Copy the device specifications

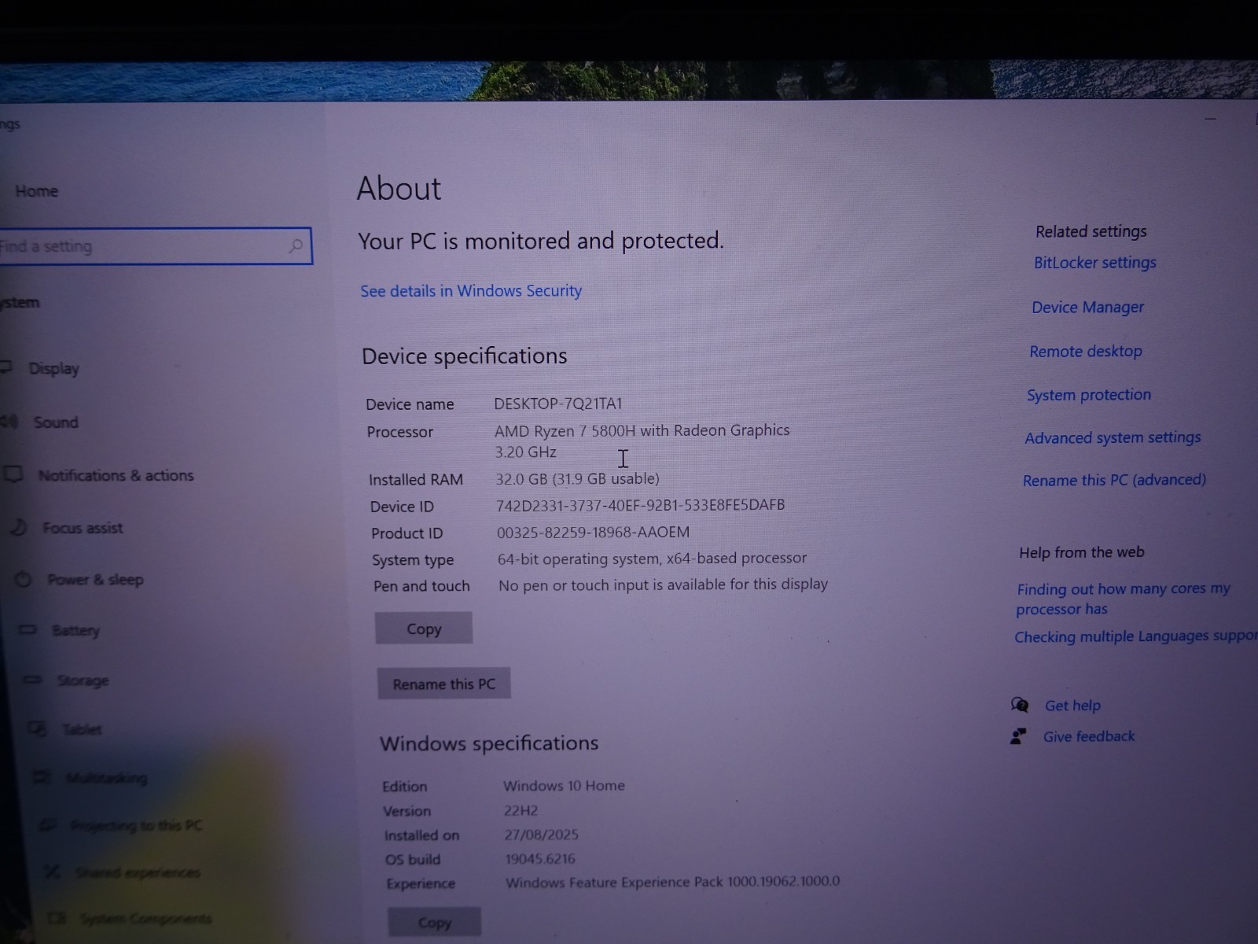pos(424,629)
